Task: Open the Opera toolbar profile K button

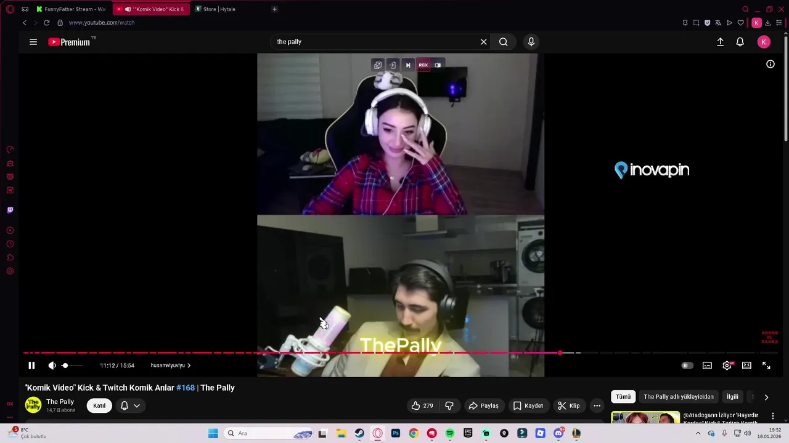Action: 756,23
